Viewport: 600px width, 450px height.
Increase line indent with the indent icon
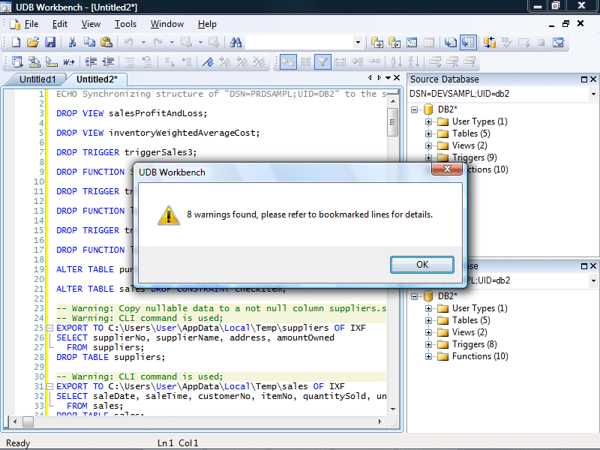point(91,61)
